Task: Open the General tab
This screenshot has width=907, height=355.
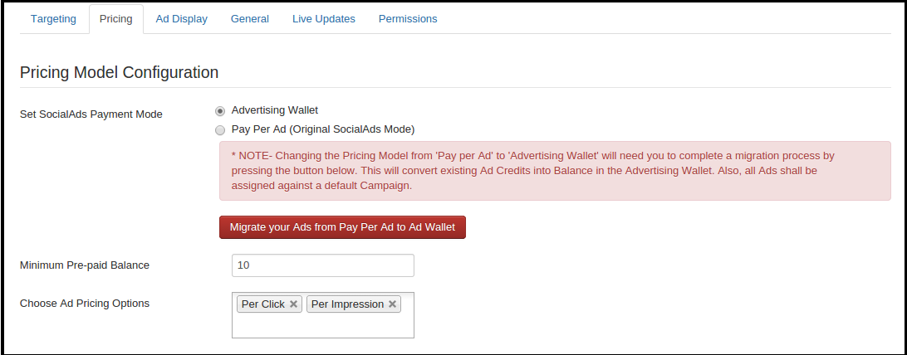Action: tap(250, 18)
